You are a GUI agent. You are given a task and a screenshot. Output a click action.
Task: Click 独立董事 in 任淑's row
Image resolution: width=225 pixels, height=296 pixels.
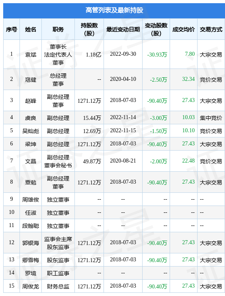pos(58,213)
